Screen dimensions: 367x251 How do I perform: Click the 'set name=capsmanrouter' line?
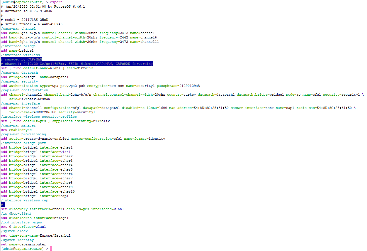point(23,244)
